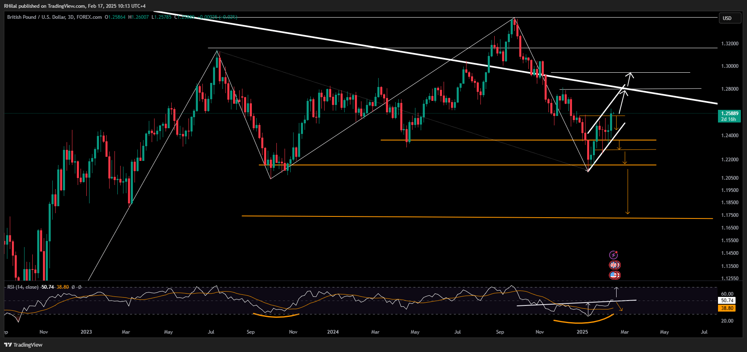Click the purple lightning news event icon

coord(614,255)
